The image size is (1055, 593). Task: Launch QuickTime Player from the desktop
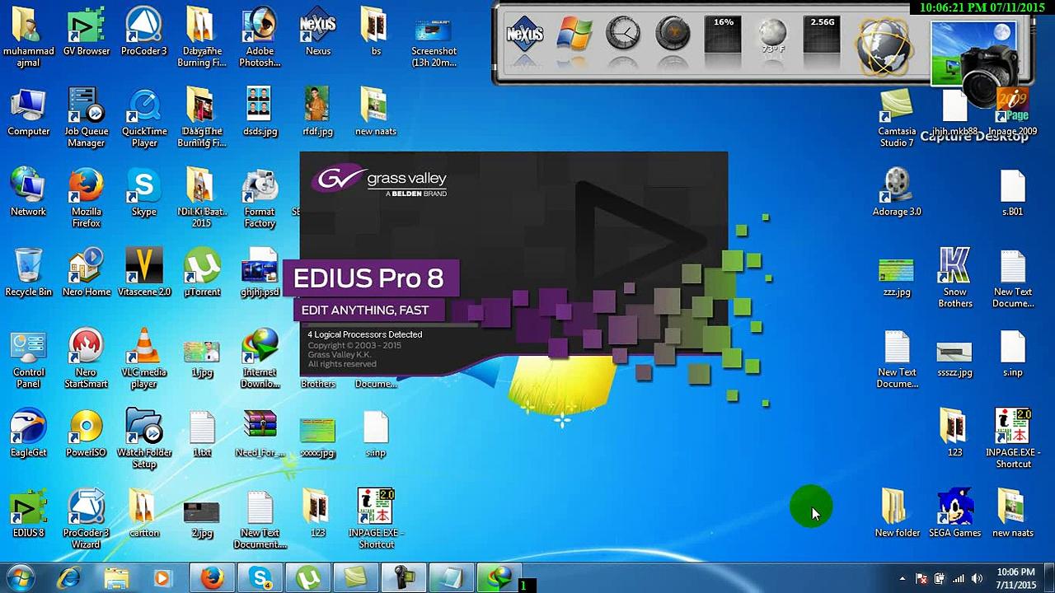143,119
